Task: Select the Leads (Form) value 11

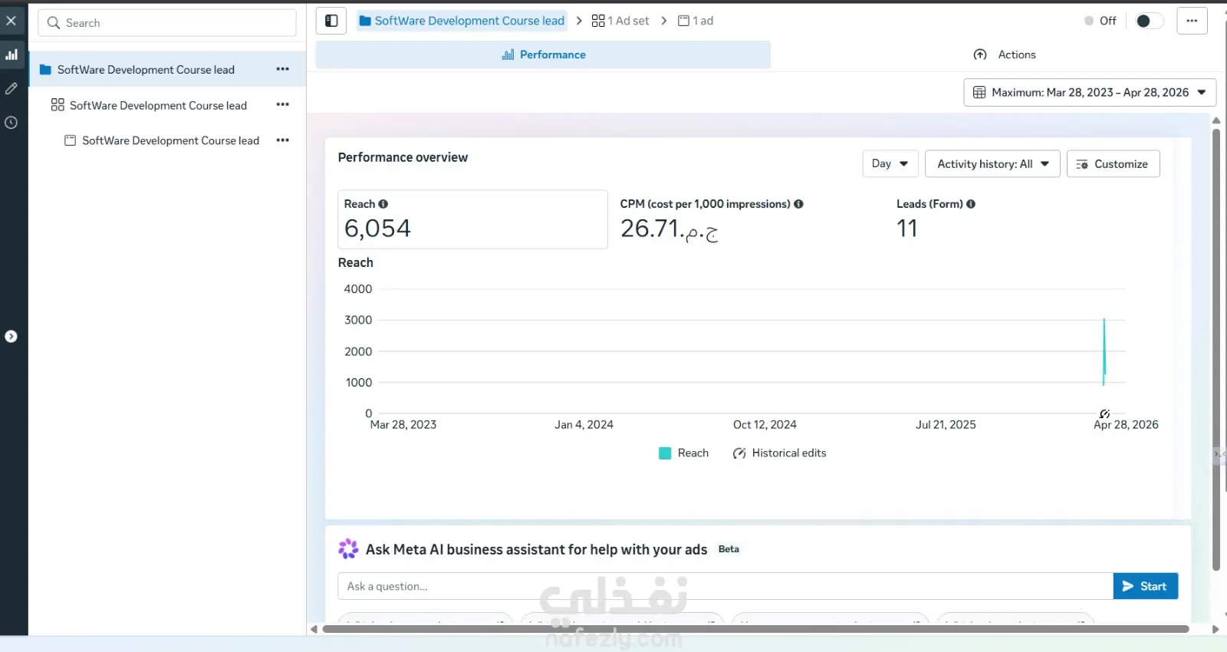Action: coord(907,229)
